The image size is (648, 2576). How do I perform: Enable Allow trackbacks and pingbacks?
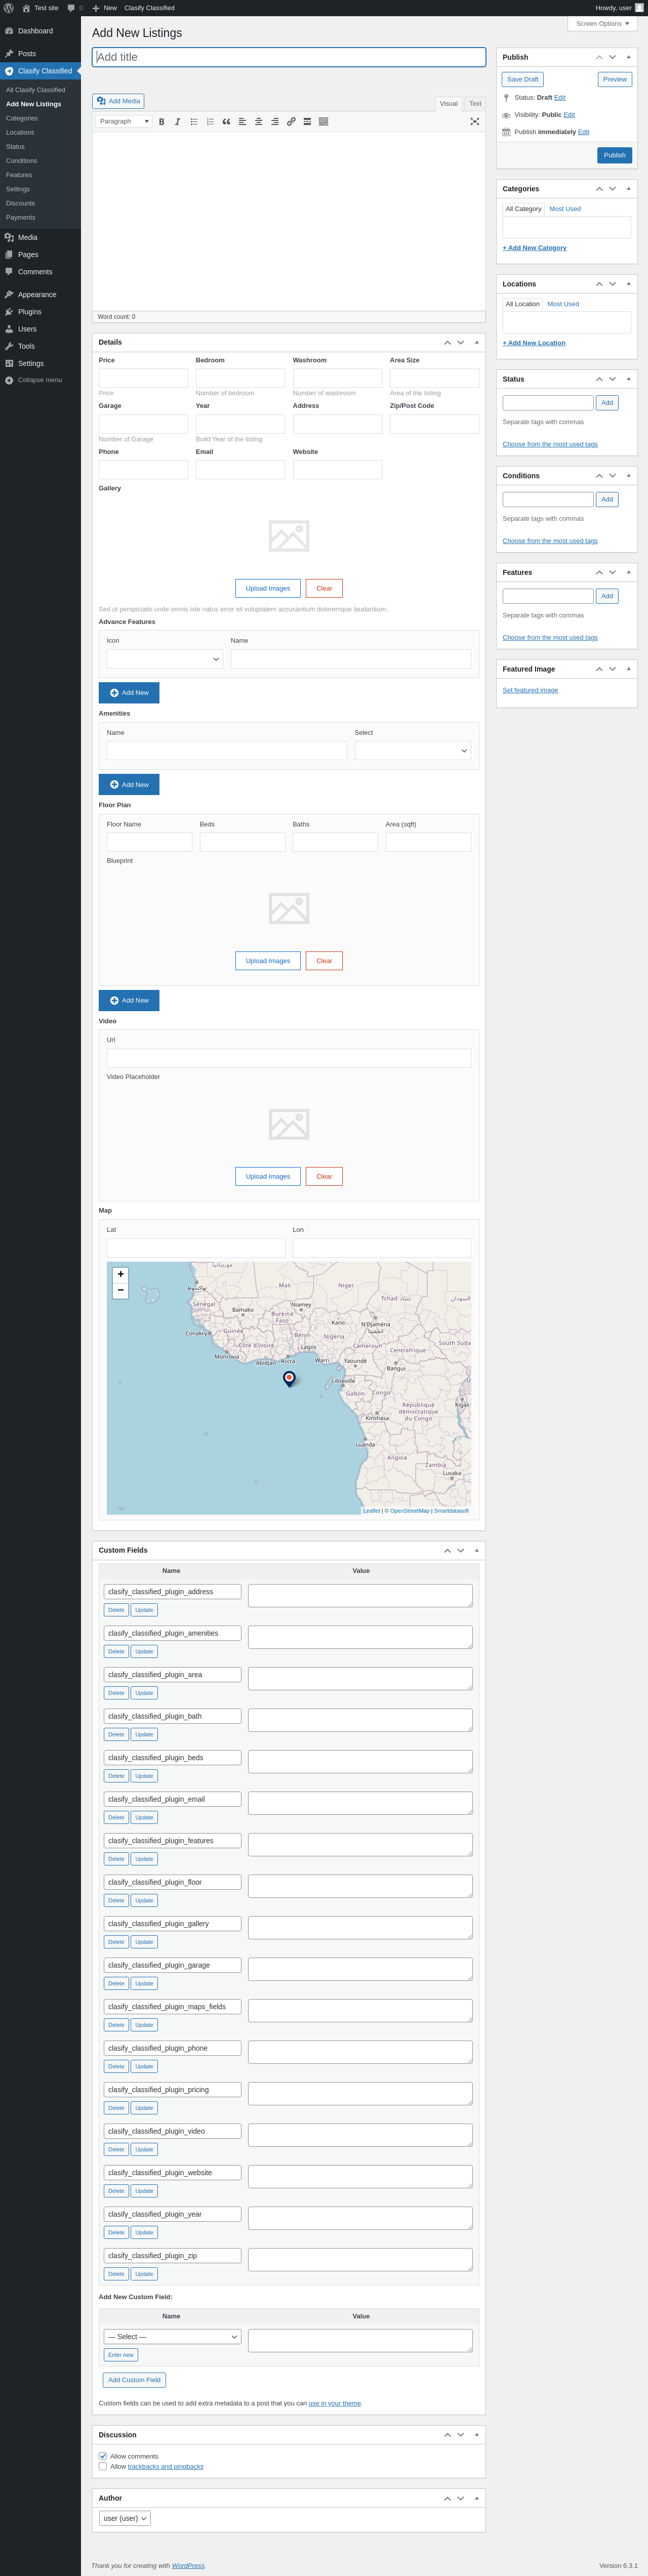[103, 2466]
